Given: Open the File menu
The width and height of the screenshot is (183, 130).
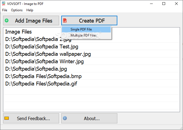Looking at the screenshot, I should 5,10.
